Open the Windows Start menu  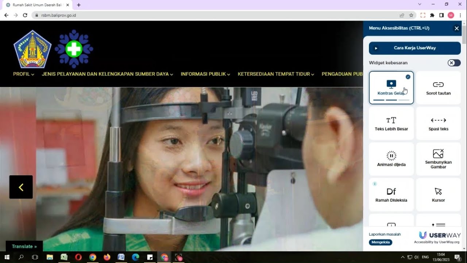tap(7, 257)
